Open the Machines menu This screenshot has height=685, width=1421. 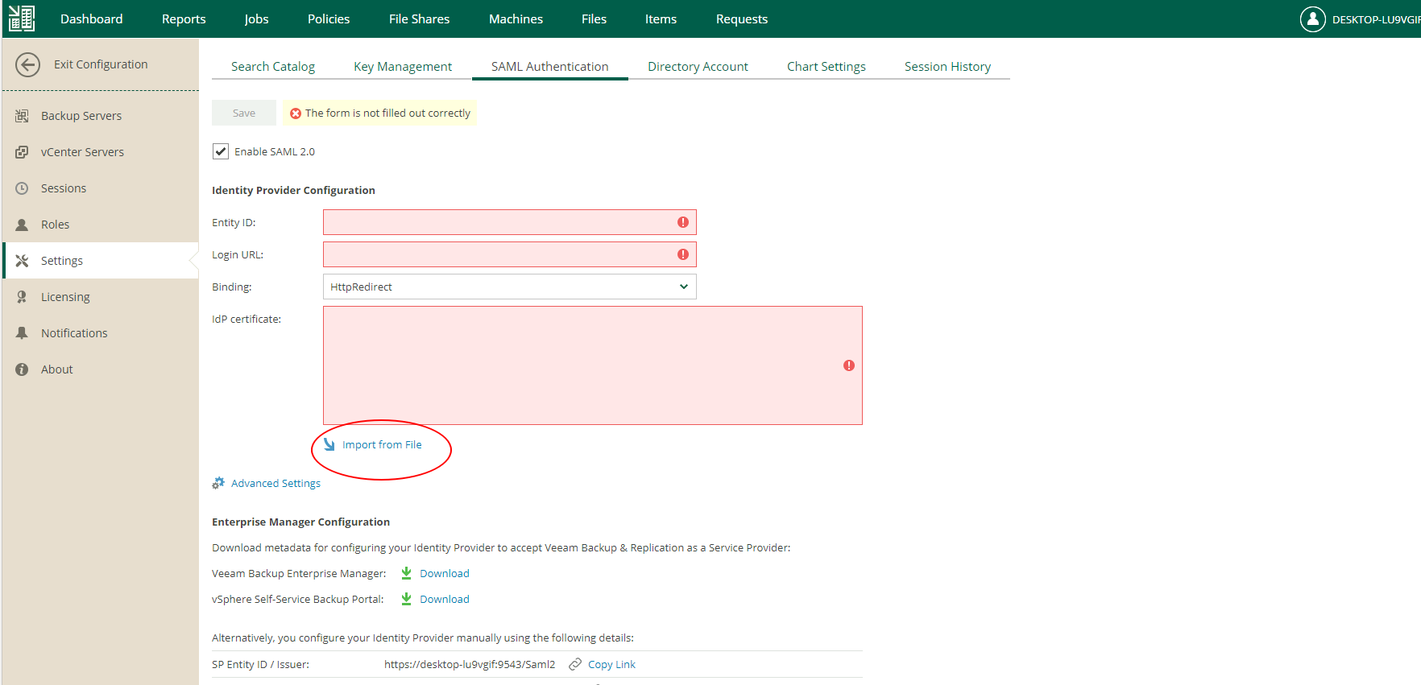[516, 19]
